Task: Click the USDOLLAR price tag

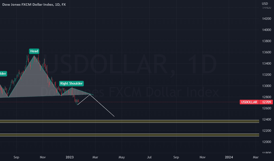Action: pos(249,102)
